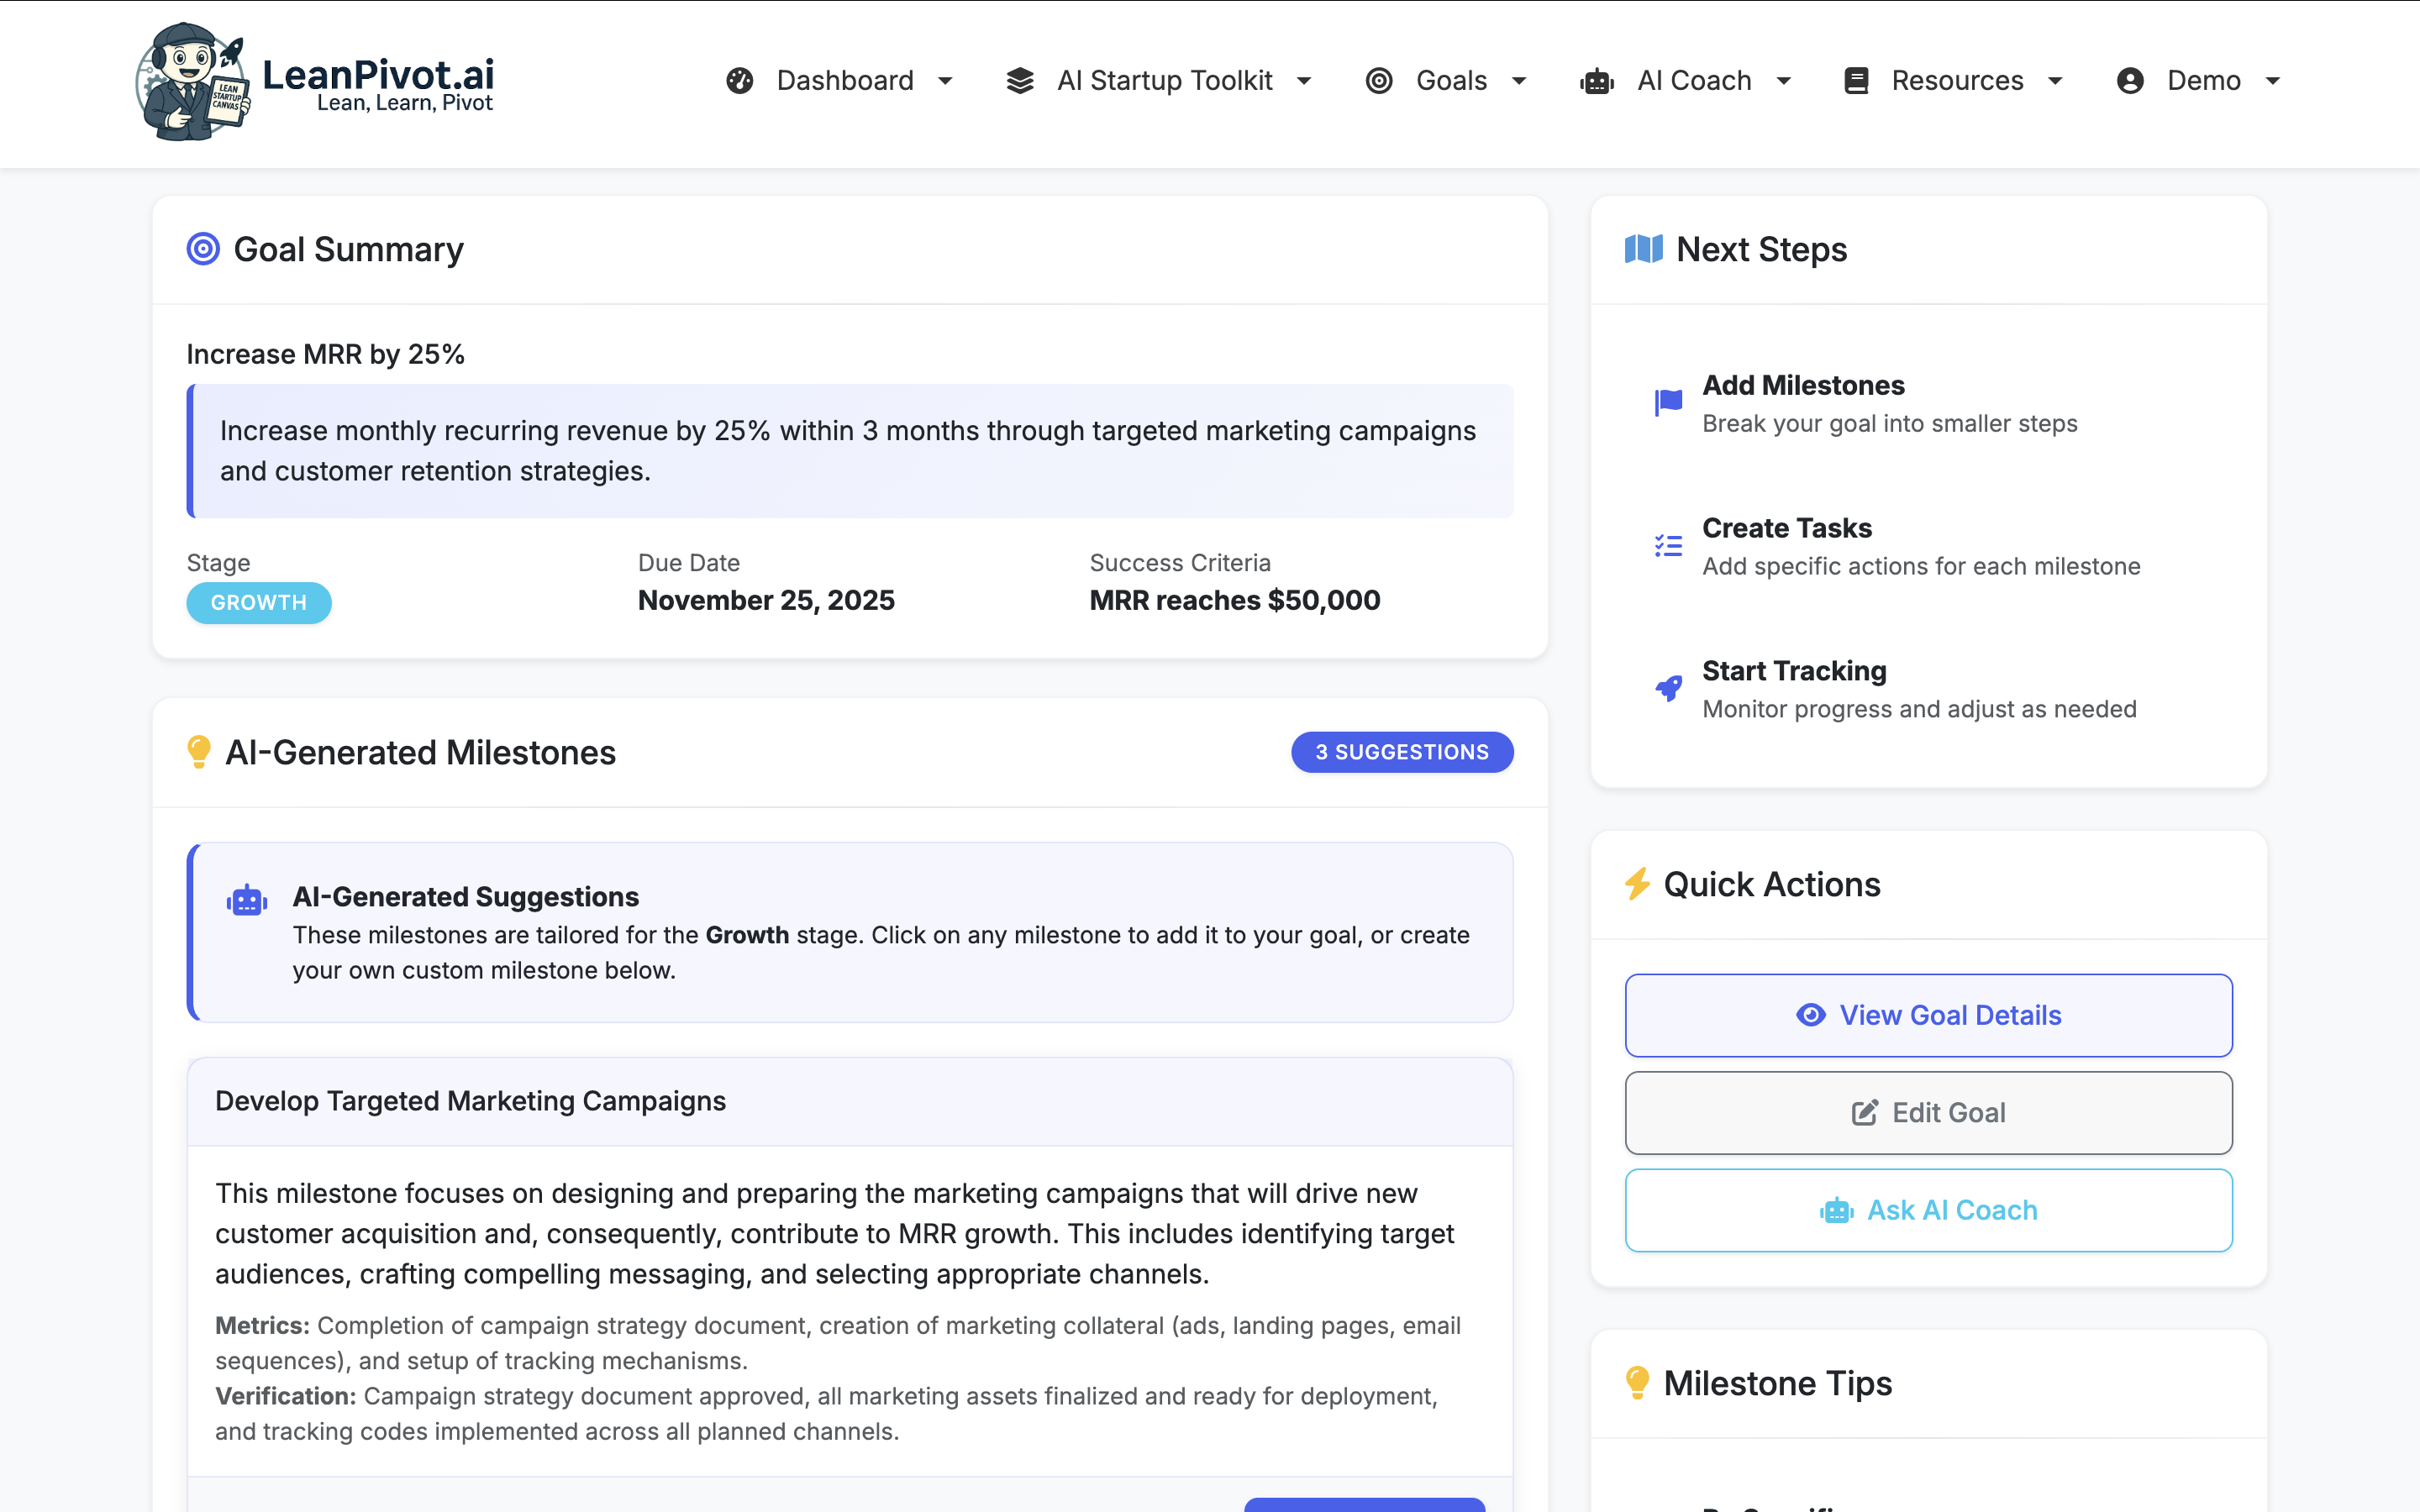Click the checklist icon next to Create Tasks
This screenshot has height=1512, width=2420.
pos(1668,546)
